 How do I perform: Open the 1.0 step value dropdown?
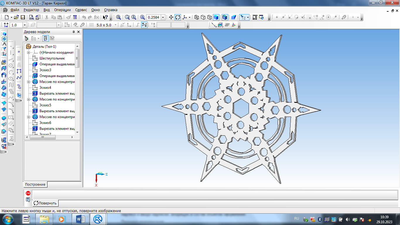25,25
